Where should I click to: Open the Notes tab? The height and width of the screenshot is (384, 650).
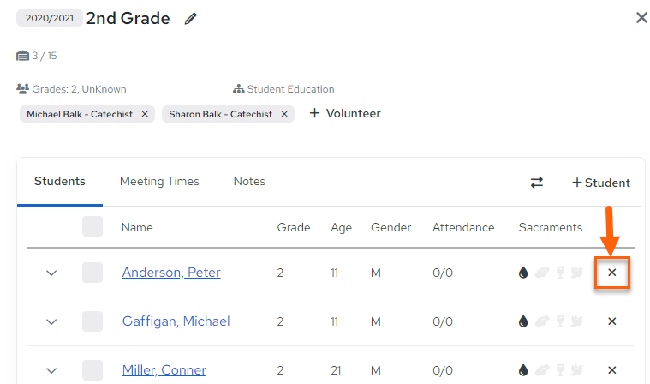point(249,181)
